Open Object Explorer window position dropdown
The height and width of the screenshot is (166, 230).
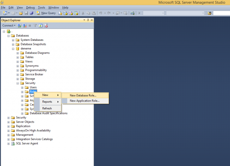pyautogui.click(x=84, y=20)
